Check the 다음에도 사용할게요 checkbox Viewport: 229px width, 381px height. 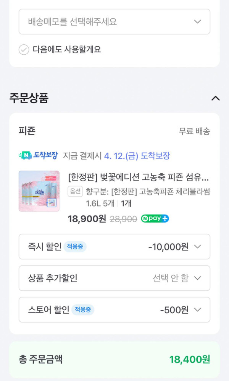point(24,50)
